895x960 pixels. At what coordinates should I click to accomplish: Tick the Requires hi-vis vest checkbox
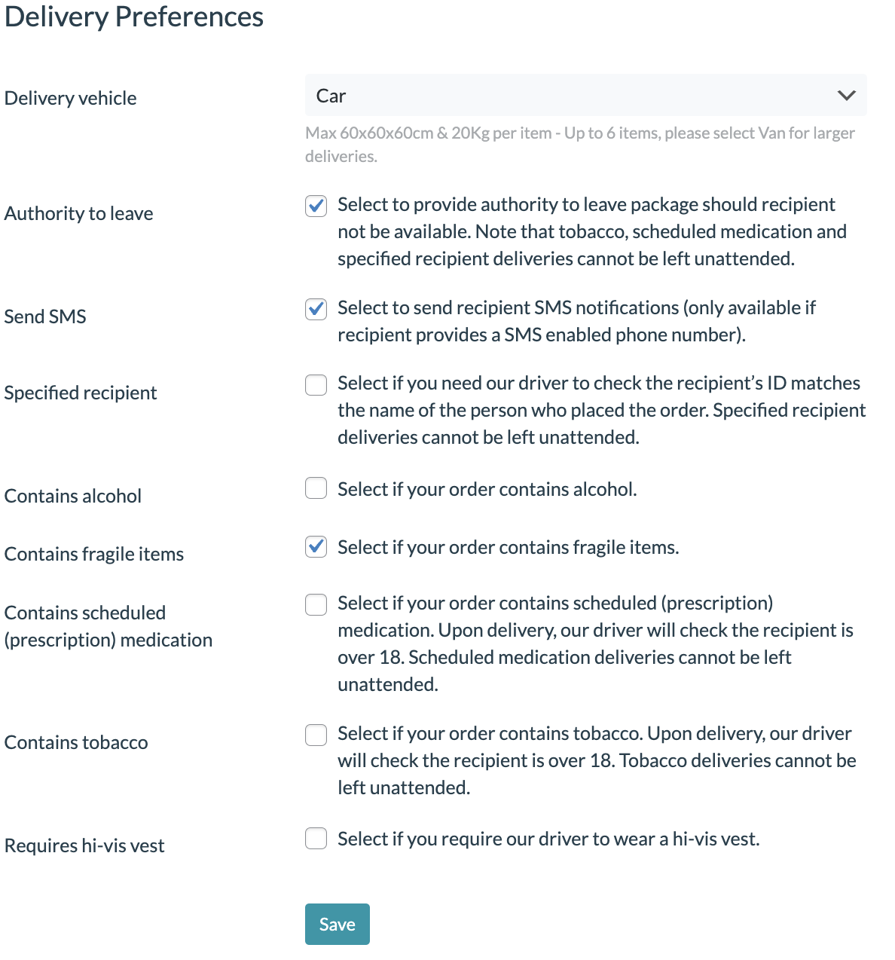coord(316,838)
